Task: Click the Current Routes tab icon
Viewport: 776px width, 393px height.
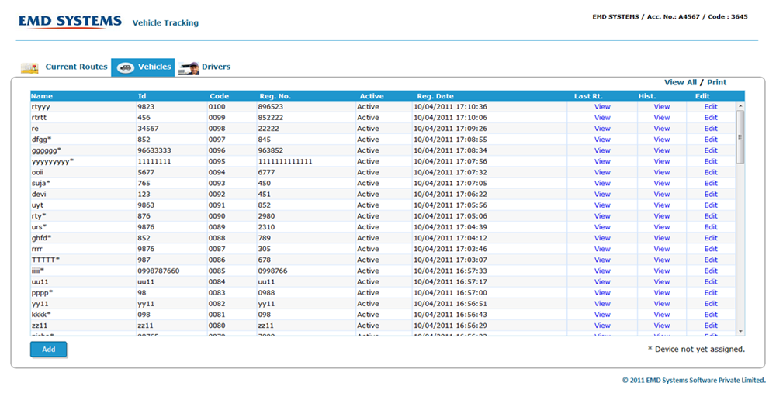Action: (x=29, y=68)
